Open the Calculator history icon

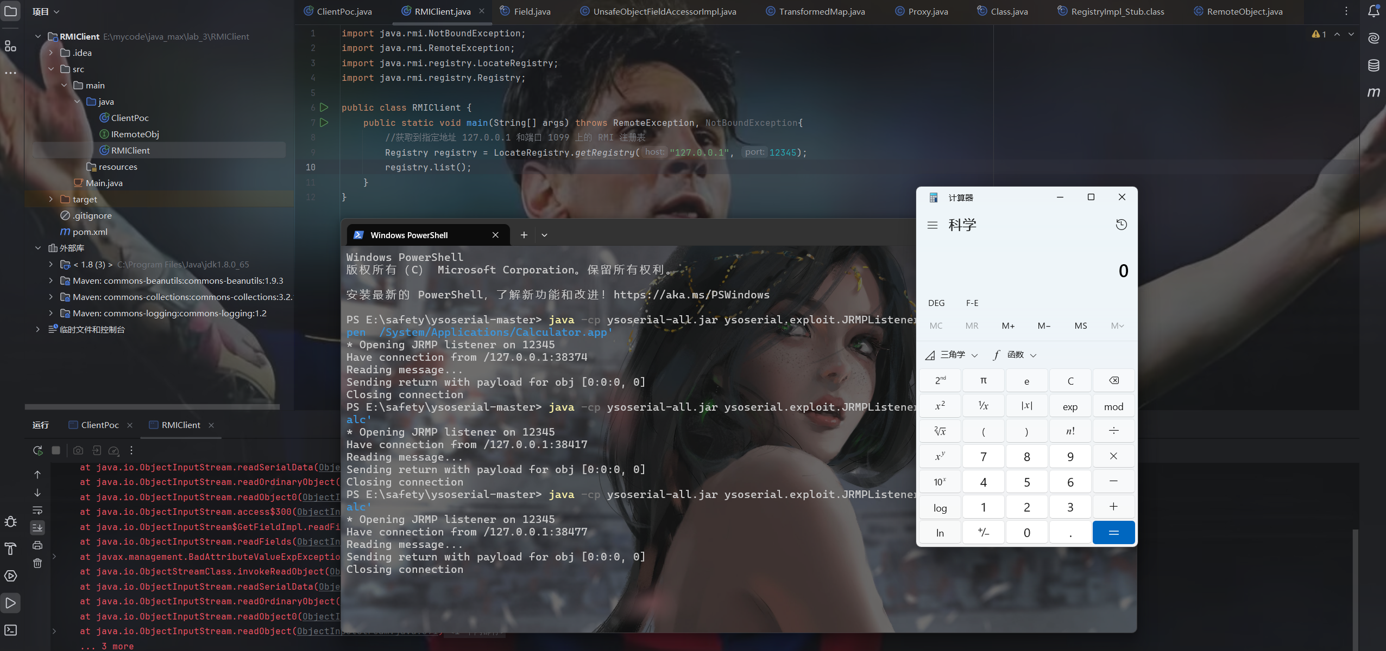click(x=1122, y=225)
